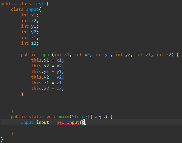
Task: Click the blue 'Input' type in main body
Action: coord(27,123)
